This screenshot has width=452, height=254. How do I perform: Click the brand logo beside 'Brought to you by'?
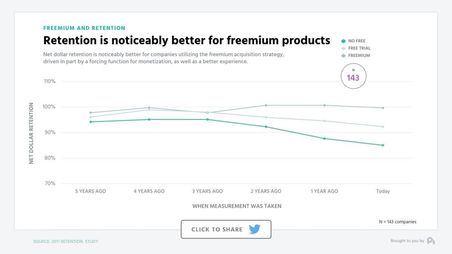[431, 240]
